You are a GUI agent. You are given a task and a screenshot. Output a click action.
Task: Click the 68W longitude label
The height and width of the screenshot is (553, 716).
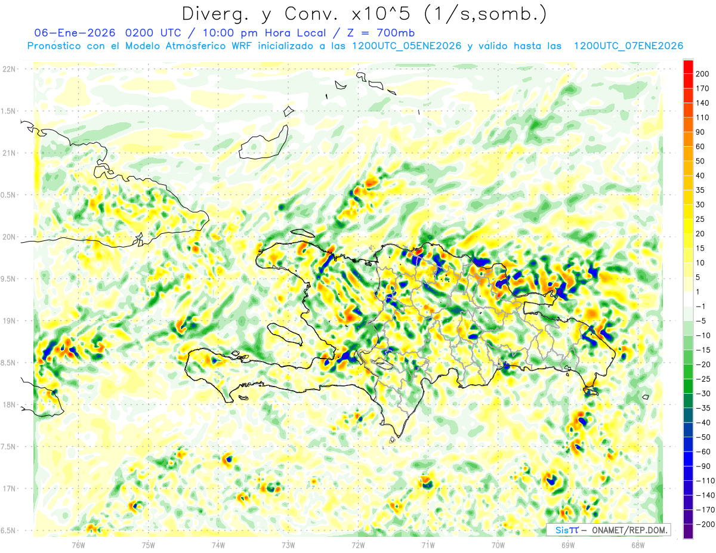(x=637, y=545)
